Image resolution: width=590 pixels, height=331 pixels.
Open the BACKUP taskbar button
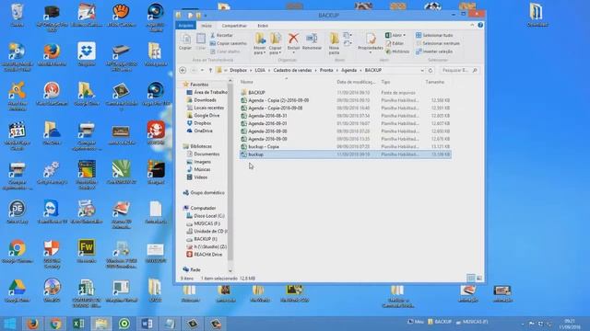tap(440, 322)
